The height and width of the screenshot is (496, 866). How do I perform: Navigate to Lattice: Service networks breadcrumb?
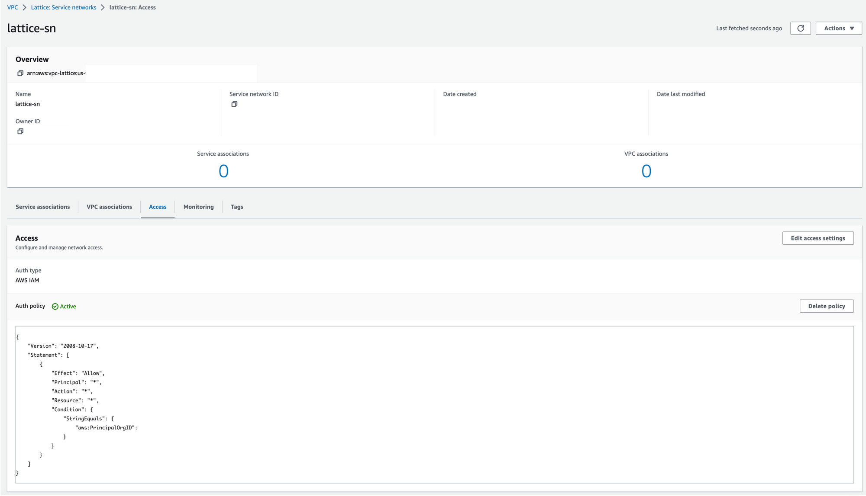click(x=63, y=7)
